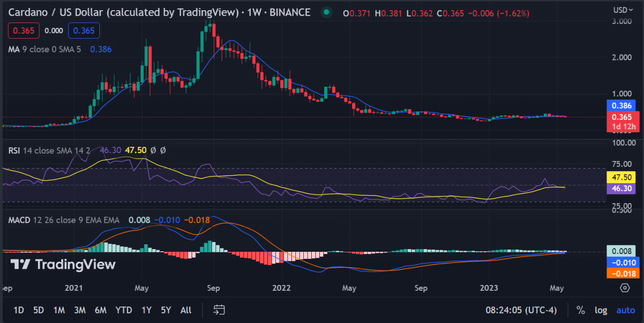Click the blue -0.010 MACD axis label

pos(623,262)
